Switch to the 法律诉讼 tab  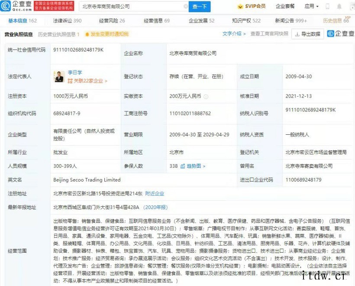point(67,21)
